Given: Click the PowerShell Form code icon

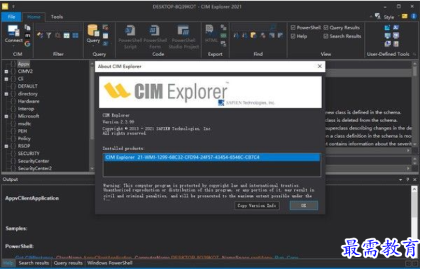Looking at the screenshot, I should [155, 31].
